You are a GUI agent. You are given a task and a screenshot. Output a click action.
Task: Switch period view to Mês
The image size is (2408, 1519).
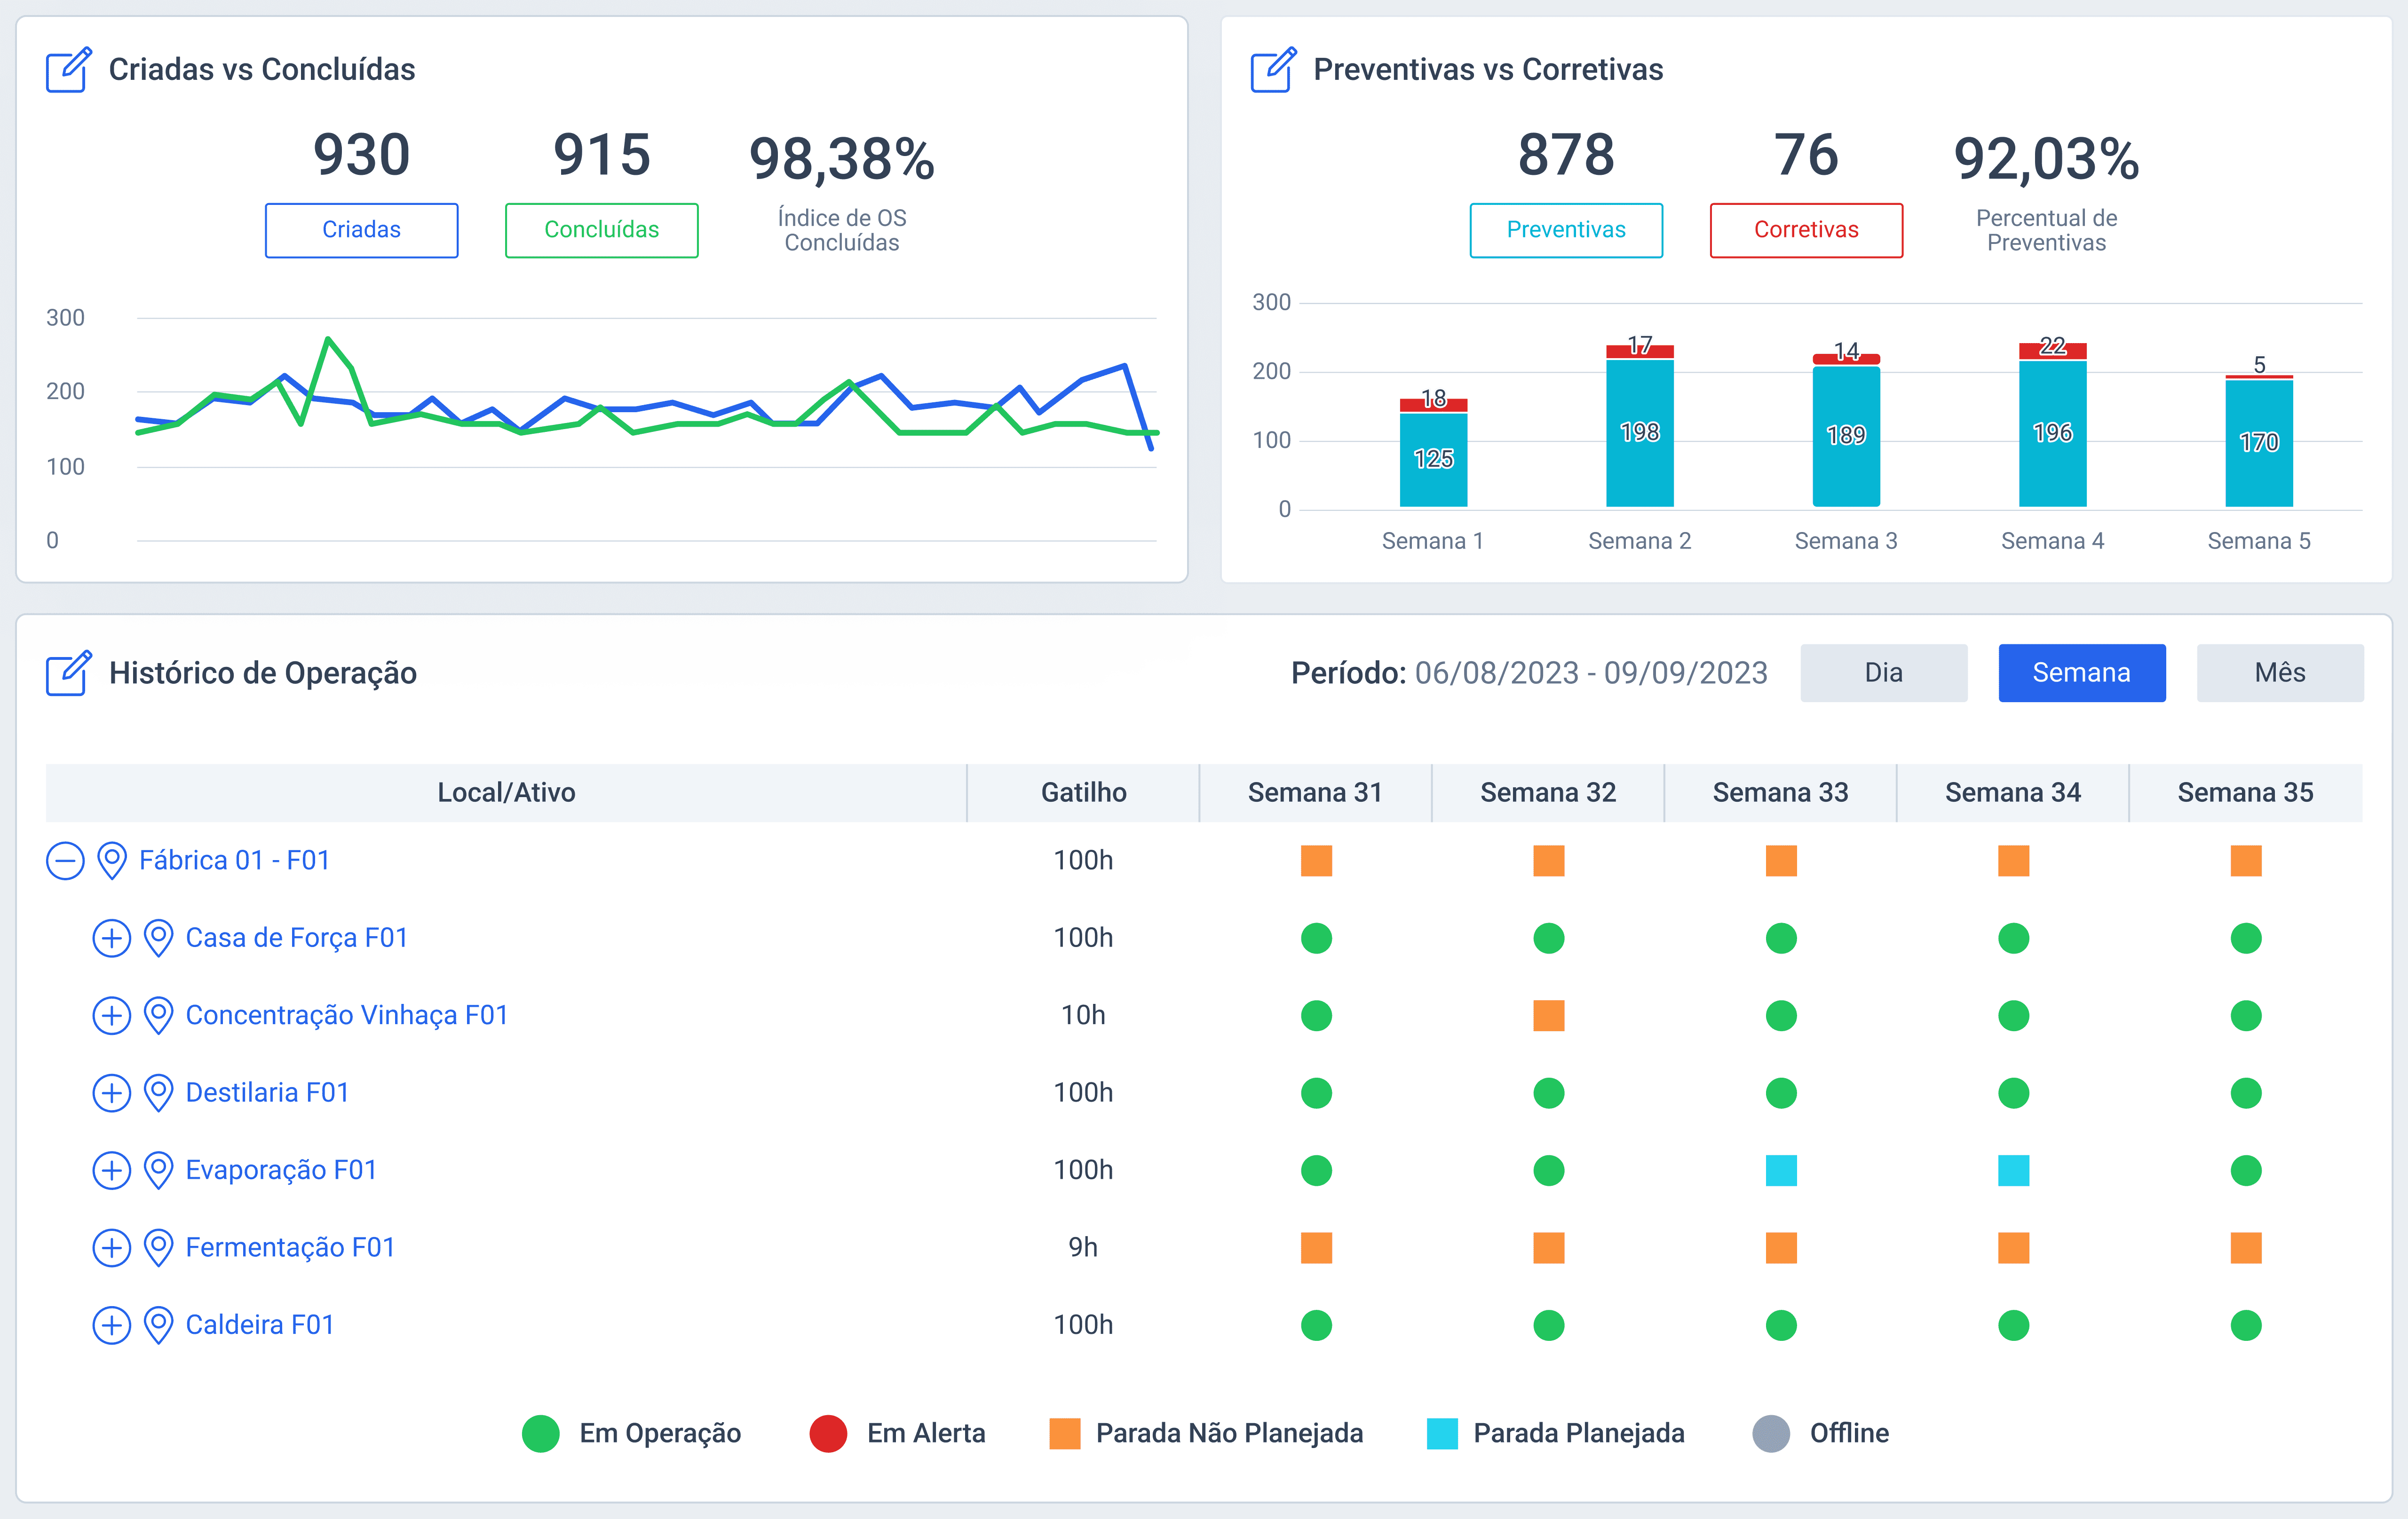(2280, 673)
